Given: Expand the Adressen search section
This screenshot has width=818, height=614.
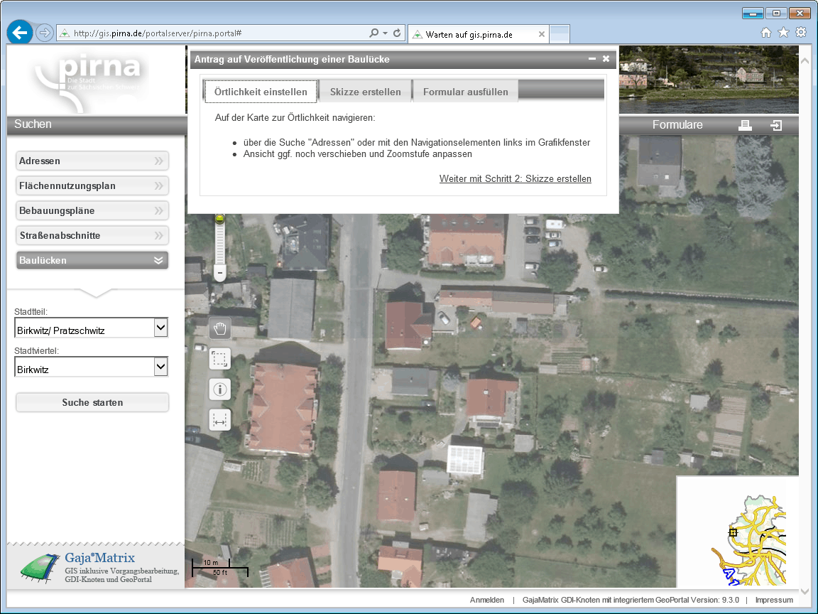Looking at the screenshot, I should click(92, 161).
